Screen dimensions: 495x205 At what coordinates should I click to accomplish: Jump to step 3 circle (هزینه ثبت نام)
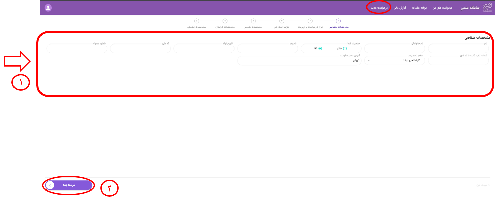282,21
